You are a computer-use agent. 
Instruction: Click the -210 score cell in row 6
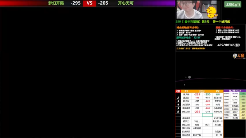tap(207, 112)
